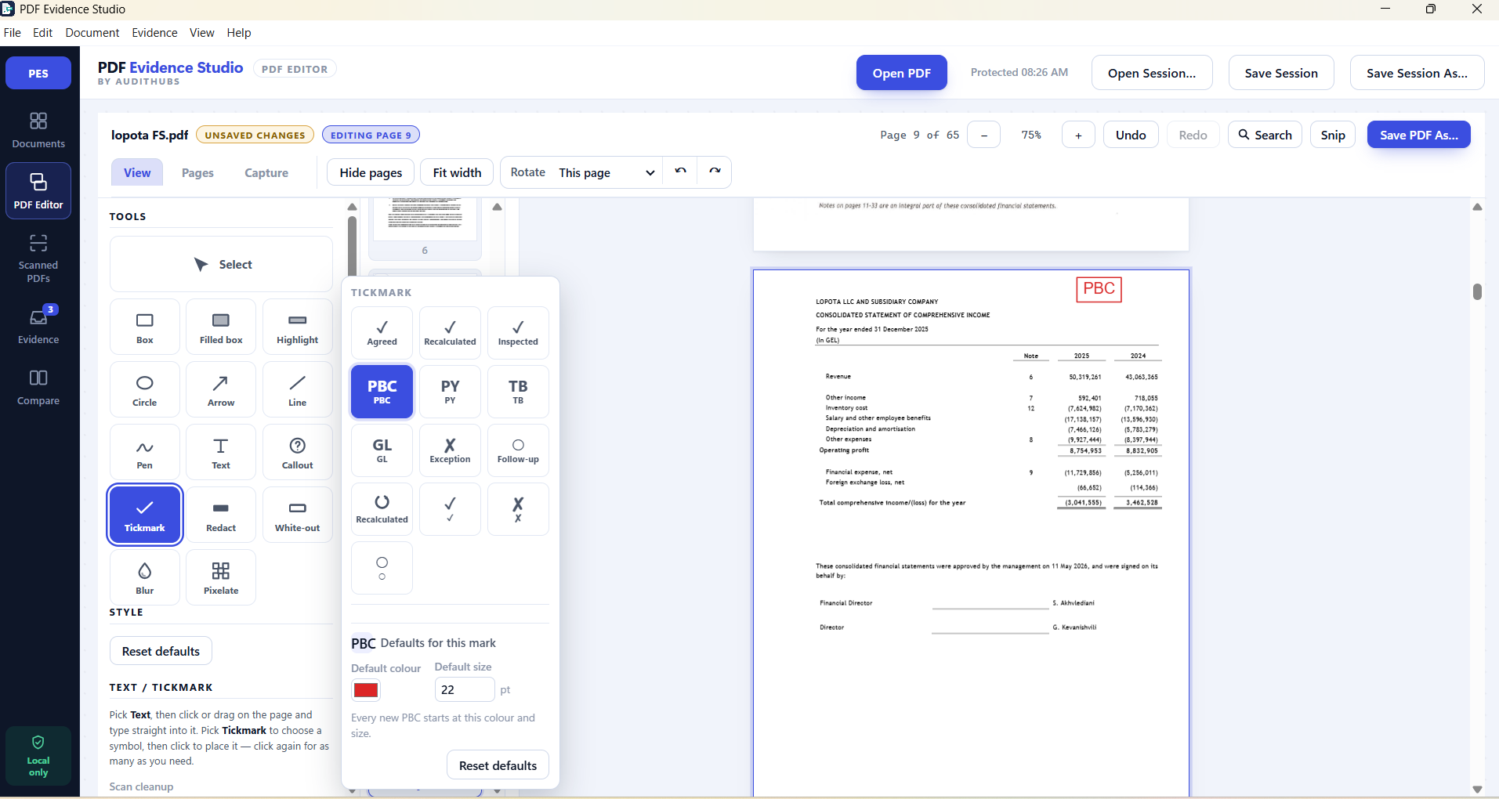
Task: Open the Search tool
Action: tap(1265, 135)
